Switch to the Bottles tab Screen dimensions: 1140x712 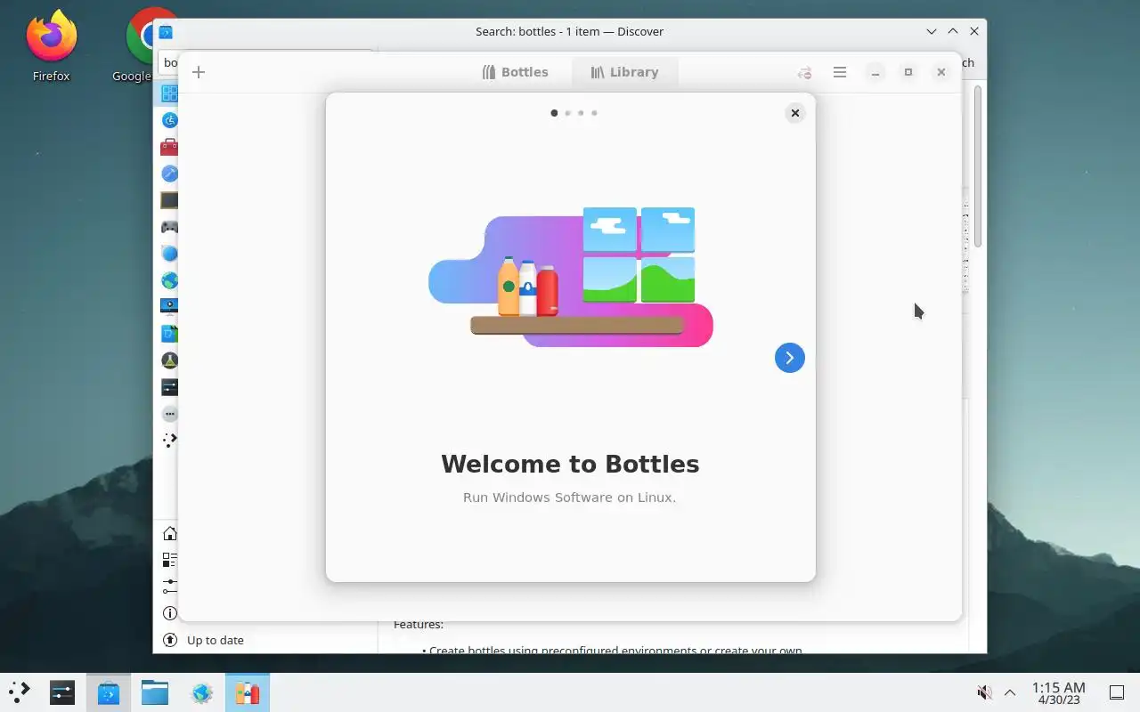(x=515, y=72)
